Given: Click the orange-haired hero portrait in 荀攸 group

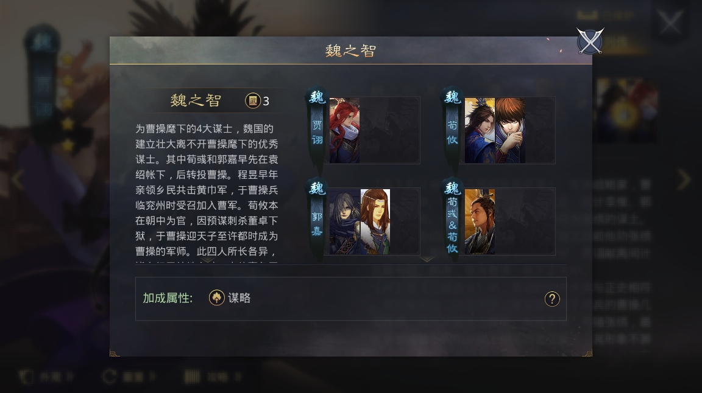Looking at the screenshot, I should 510,130.
